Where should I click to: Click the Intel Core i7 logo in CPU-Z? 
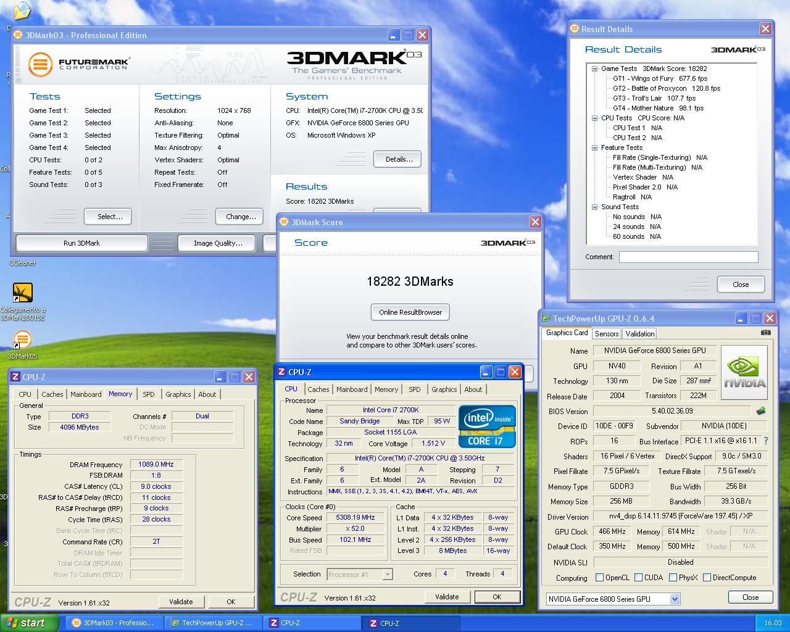point(487,426)
